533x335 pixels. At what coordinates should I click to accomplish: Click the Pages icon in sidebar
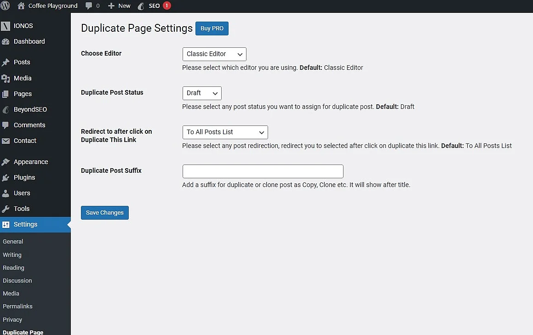pos(6,94)
